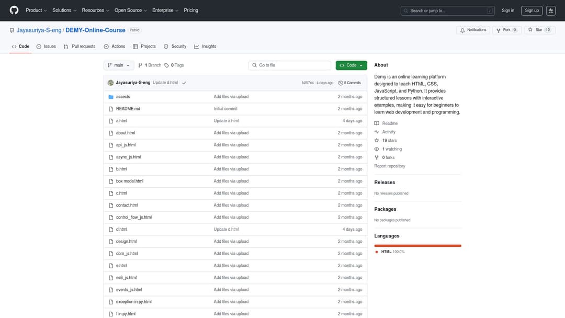Open the control_flow_js.html file

click(134, 218)
